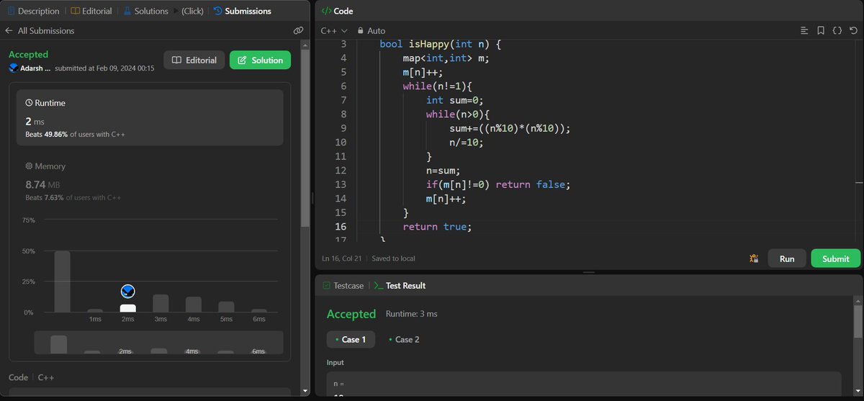Open the C++ language dropdown
The width and height of the screenshot is (864, 401).
tap(334, 31)
